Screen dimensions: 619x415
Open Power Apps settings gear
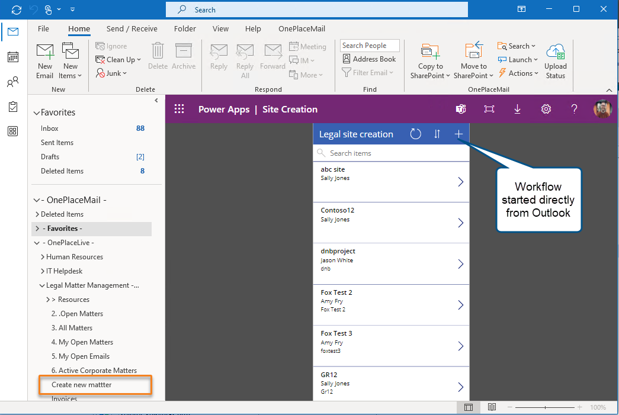point(546,109)
